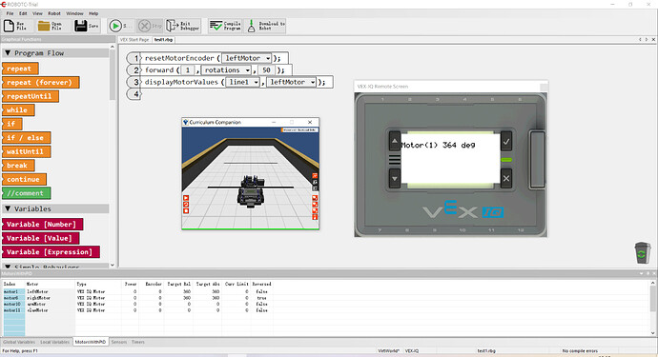Click the trash can icon in the workspace
Screen dimensions: 658x357
[x=642, y=252]
